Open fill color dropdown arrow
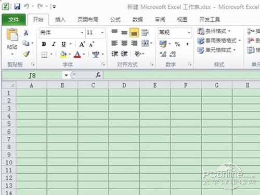260x195 pixels. [70, 54]
